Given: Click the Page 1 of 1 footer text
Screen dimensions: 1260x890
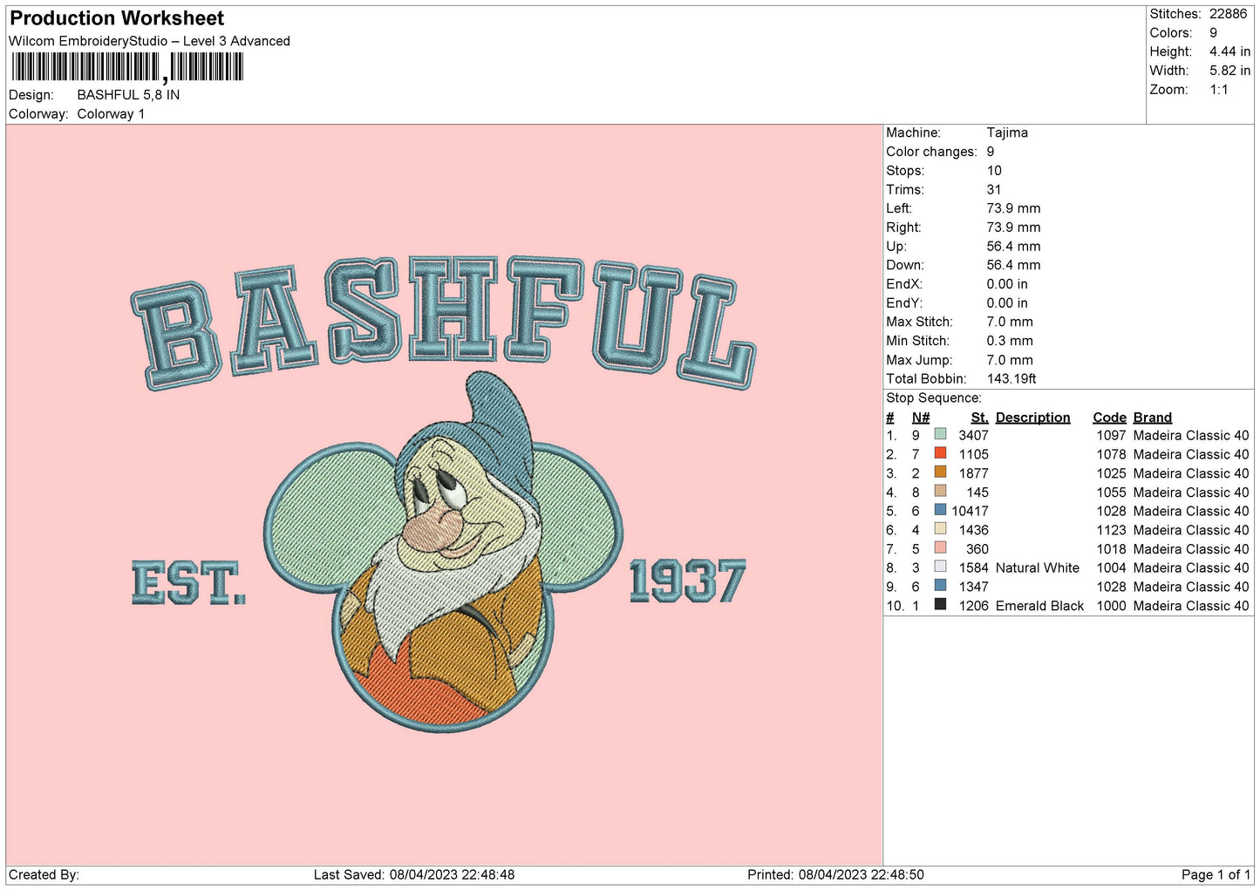Looking at the screenshot, I should point(1216,874).
